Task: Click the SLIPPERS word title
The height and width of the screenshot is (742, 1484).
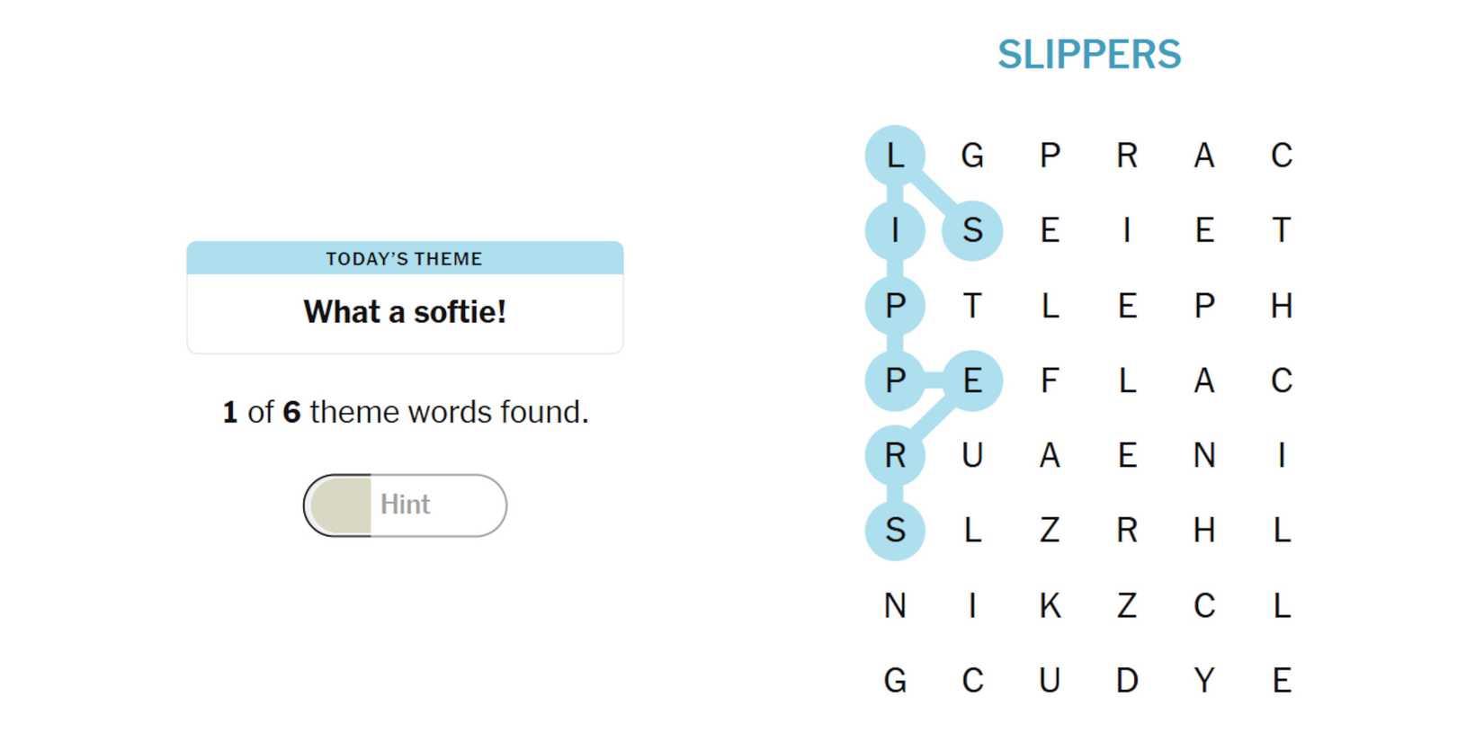Action: [1088, 55]
